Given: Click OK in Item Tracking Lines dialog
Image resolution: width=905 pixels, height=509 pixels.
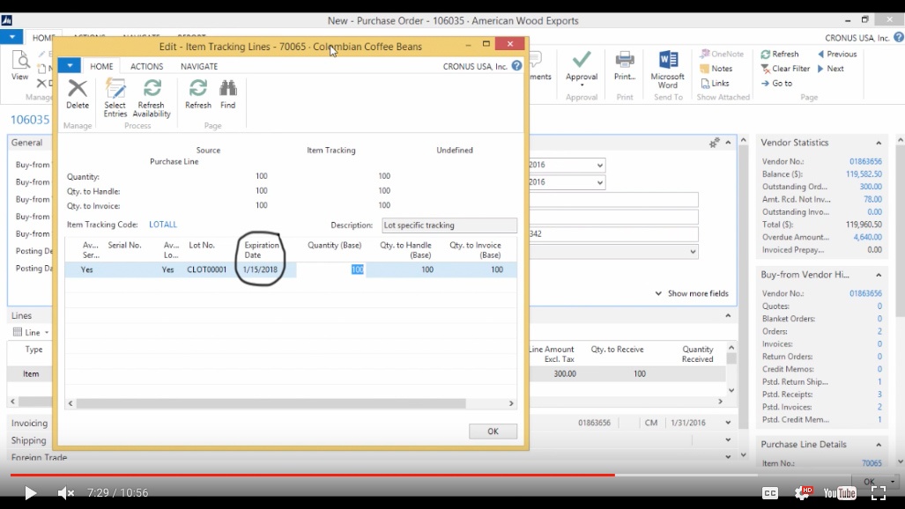Looking at the screenshot, I should (493, 432).
